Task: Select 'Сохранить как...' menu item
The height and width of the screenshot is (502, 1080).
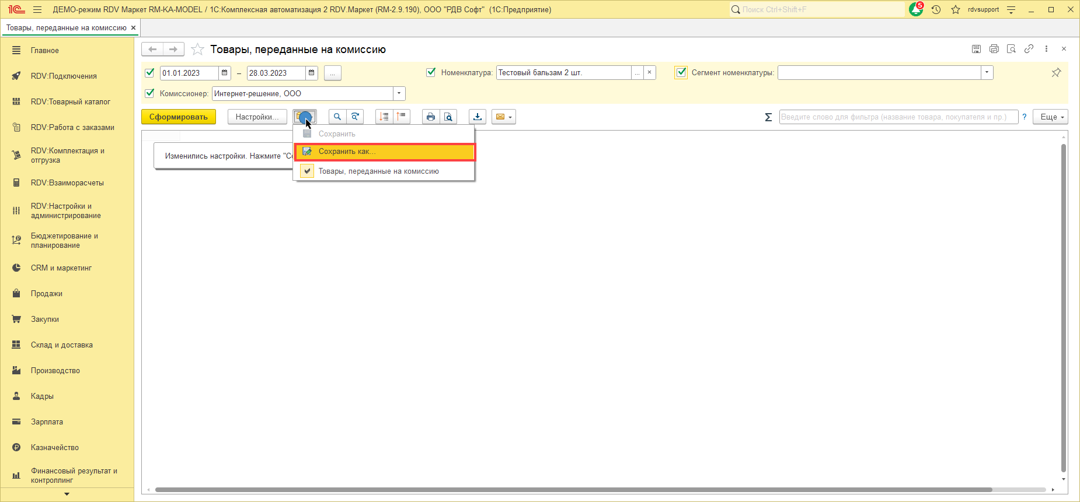Action: [x=385, y=152]
